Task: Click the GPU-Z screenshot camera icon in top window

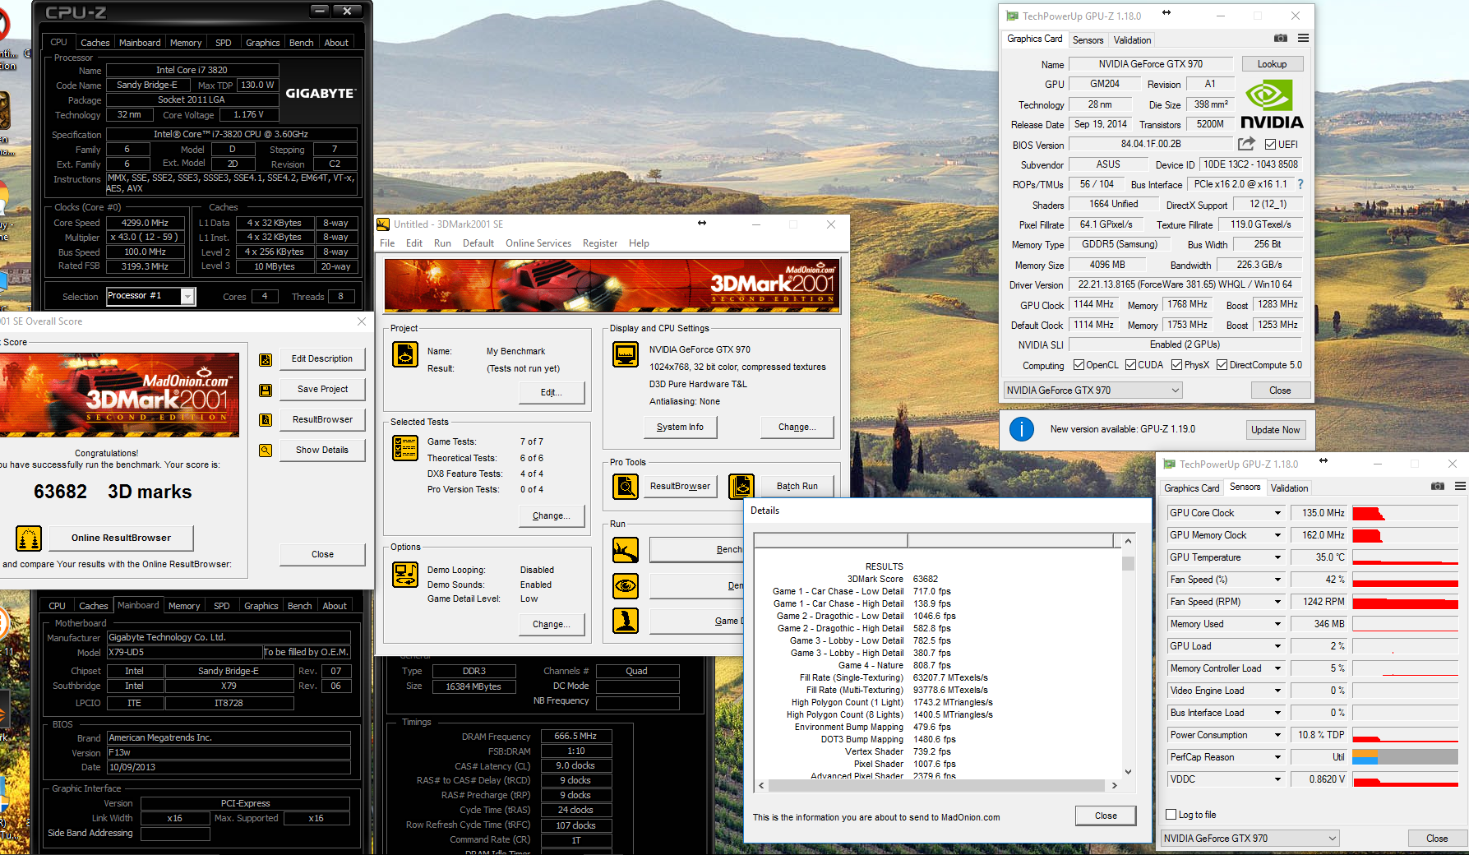Action: [x=1281, y=39]
